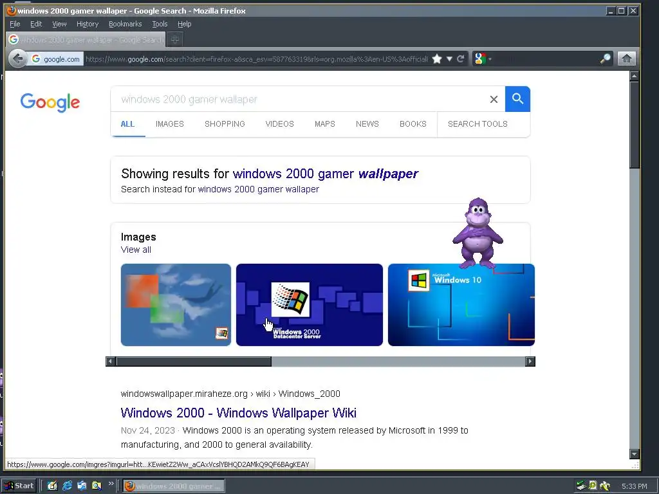Viewport: 659px width, 494px height.
Task: Open the Windows Start menu
Action: coord(19,486)
